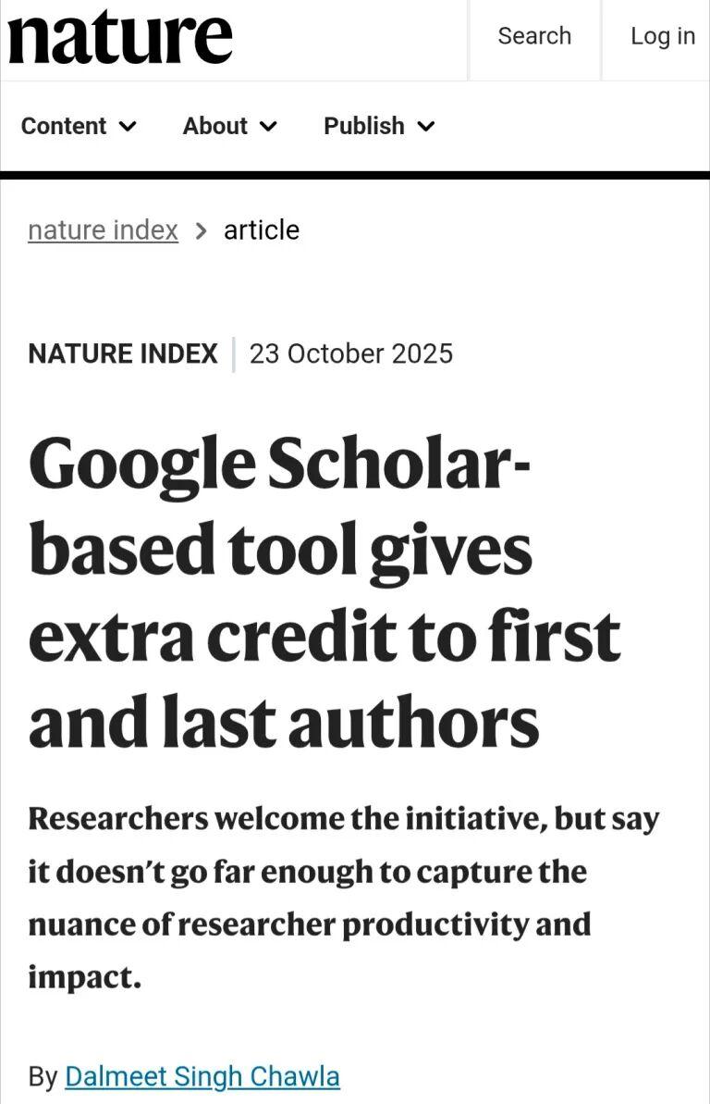Expand the Publish menu
Screen dimensions: 710x1104
tap(378, 126)
